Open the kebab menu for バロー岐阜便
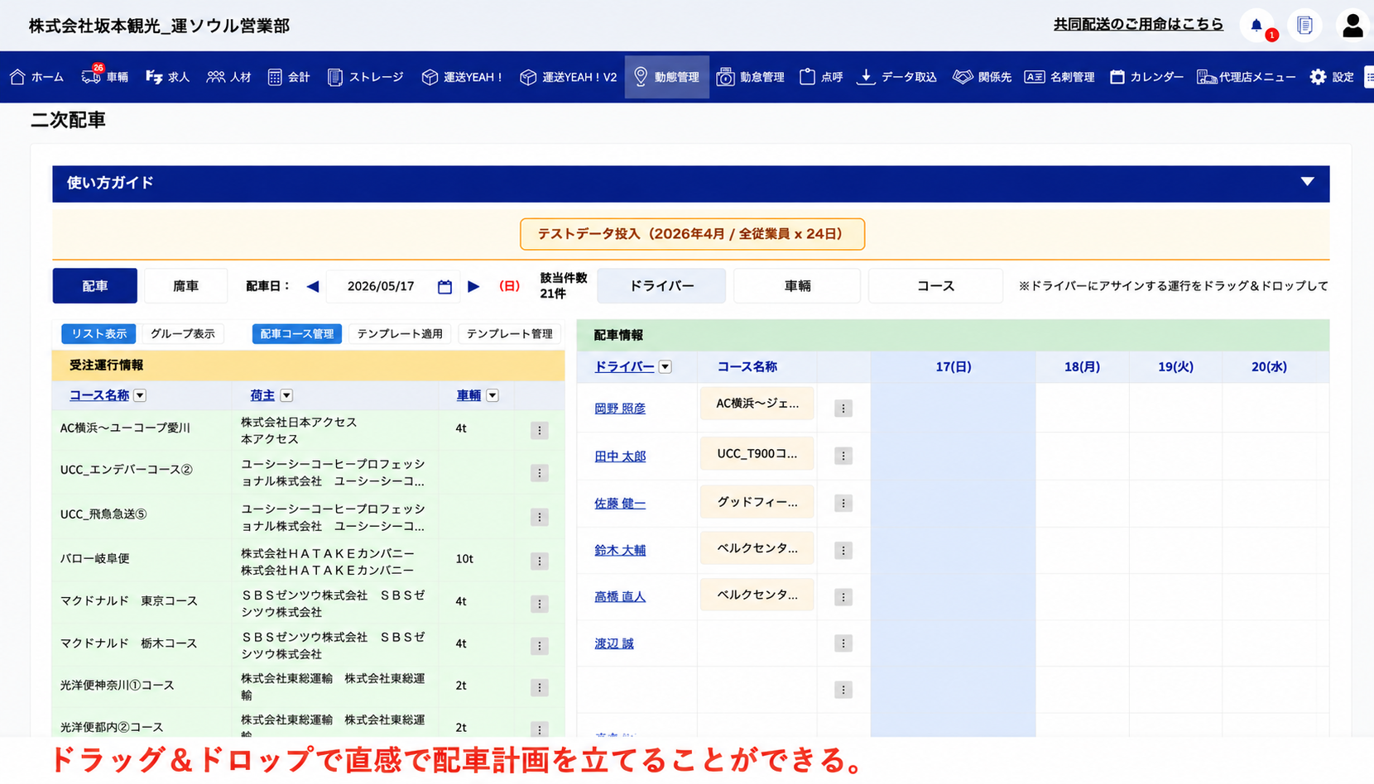Screen dimensions: 1374x784 click(540, 561)
